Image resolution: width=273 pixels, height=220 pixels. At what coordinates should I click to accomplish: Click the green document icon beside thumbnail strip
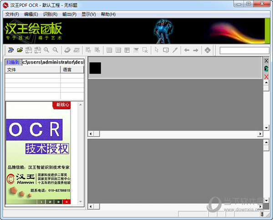click(266, 69)
